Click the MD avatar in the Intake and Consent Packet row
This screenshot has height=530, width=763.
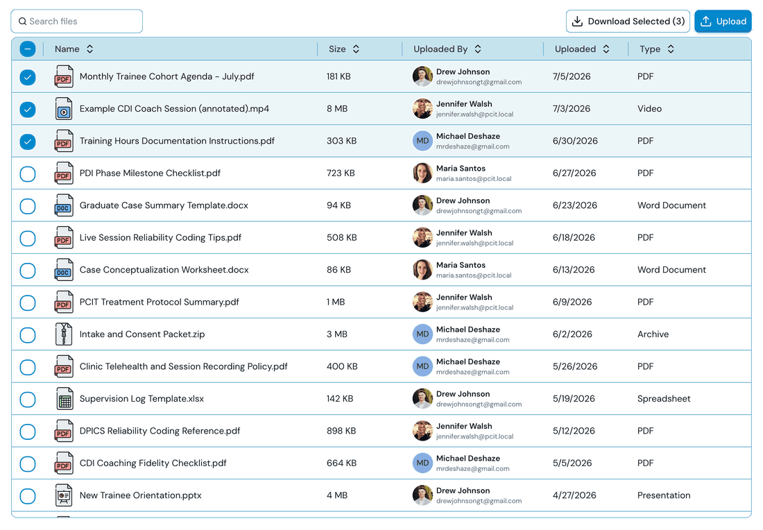(x=422, y=334)
